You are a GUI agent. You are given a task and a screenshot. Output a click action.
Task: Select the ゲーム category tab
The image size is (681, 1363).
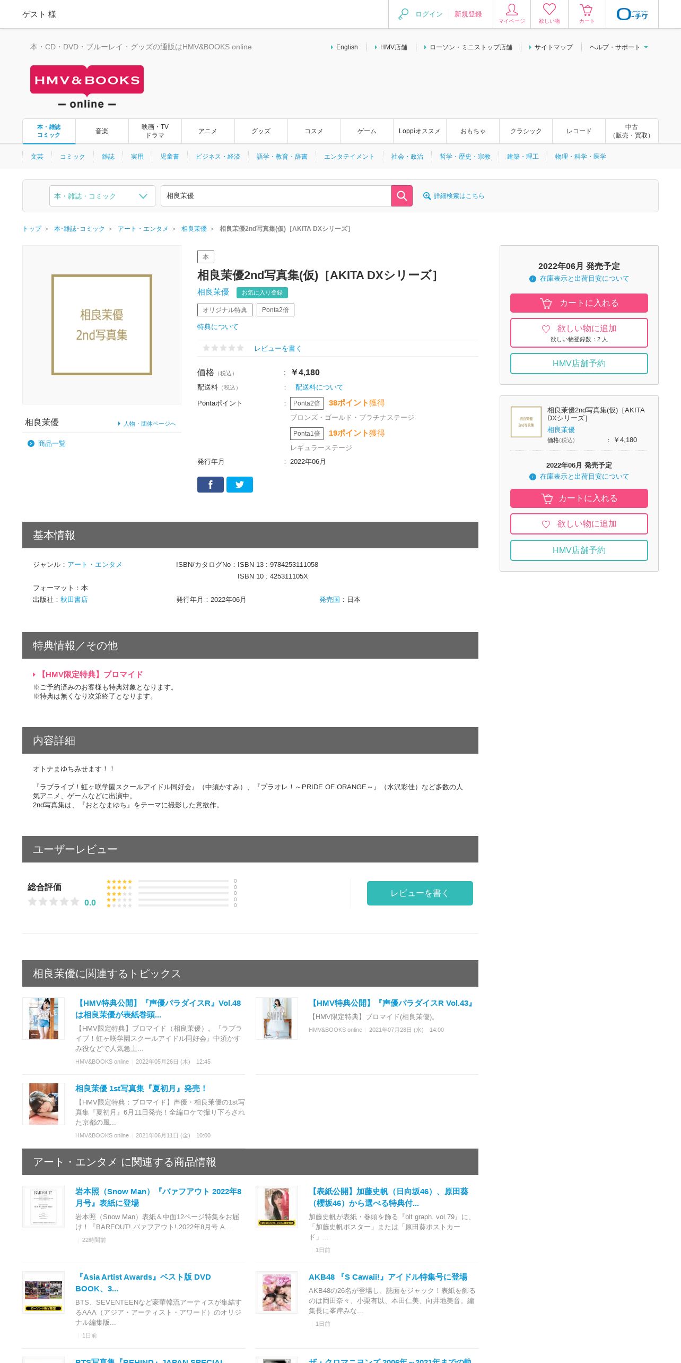(x=367, y=131)
